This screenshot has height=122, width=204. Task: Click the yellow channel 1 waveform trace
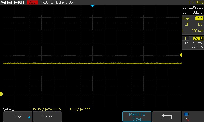click(x=92, y=63)
